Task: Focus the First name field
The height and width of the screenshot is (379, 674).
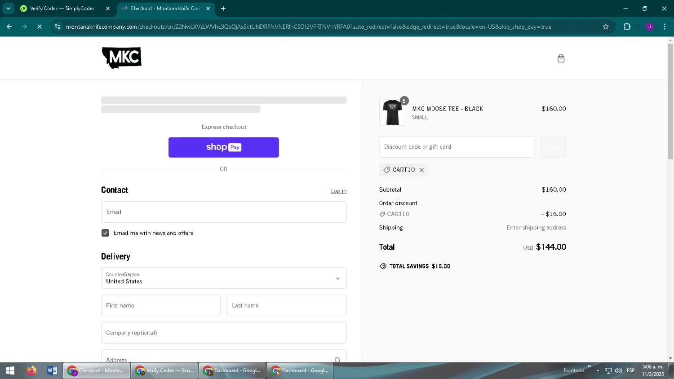Action: [x=161, y=305]
